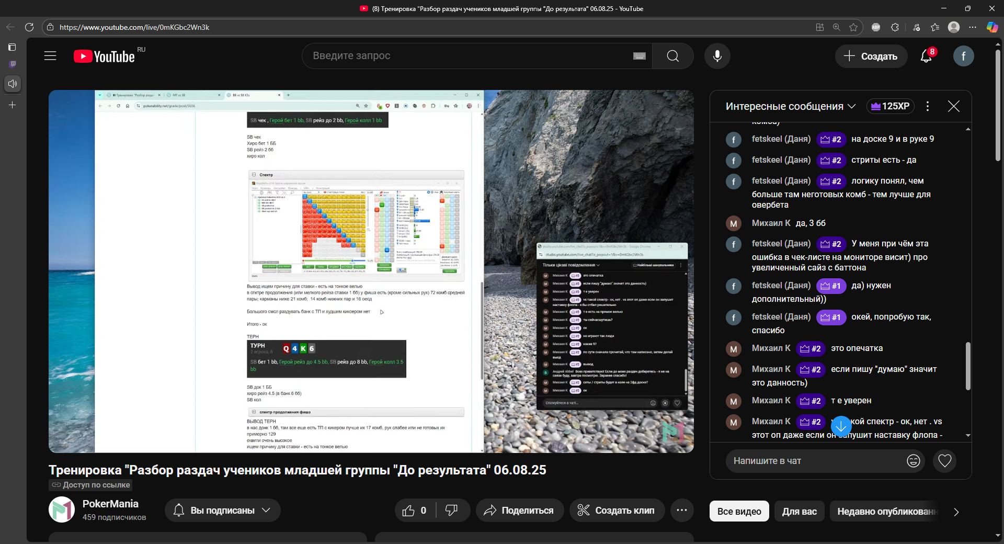View site information lock icon
The height and width of the screenshot is (544, 1004).
pos(50,27)
